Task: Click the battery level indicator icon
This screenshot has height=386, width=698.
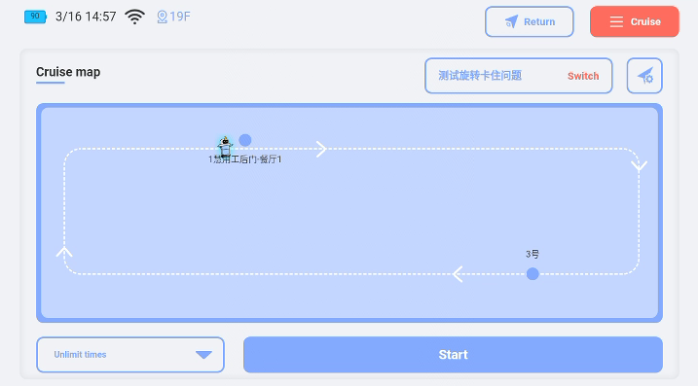Action: click(35, 17)
